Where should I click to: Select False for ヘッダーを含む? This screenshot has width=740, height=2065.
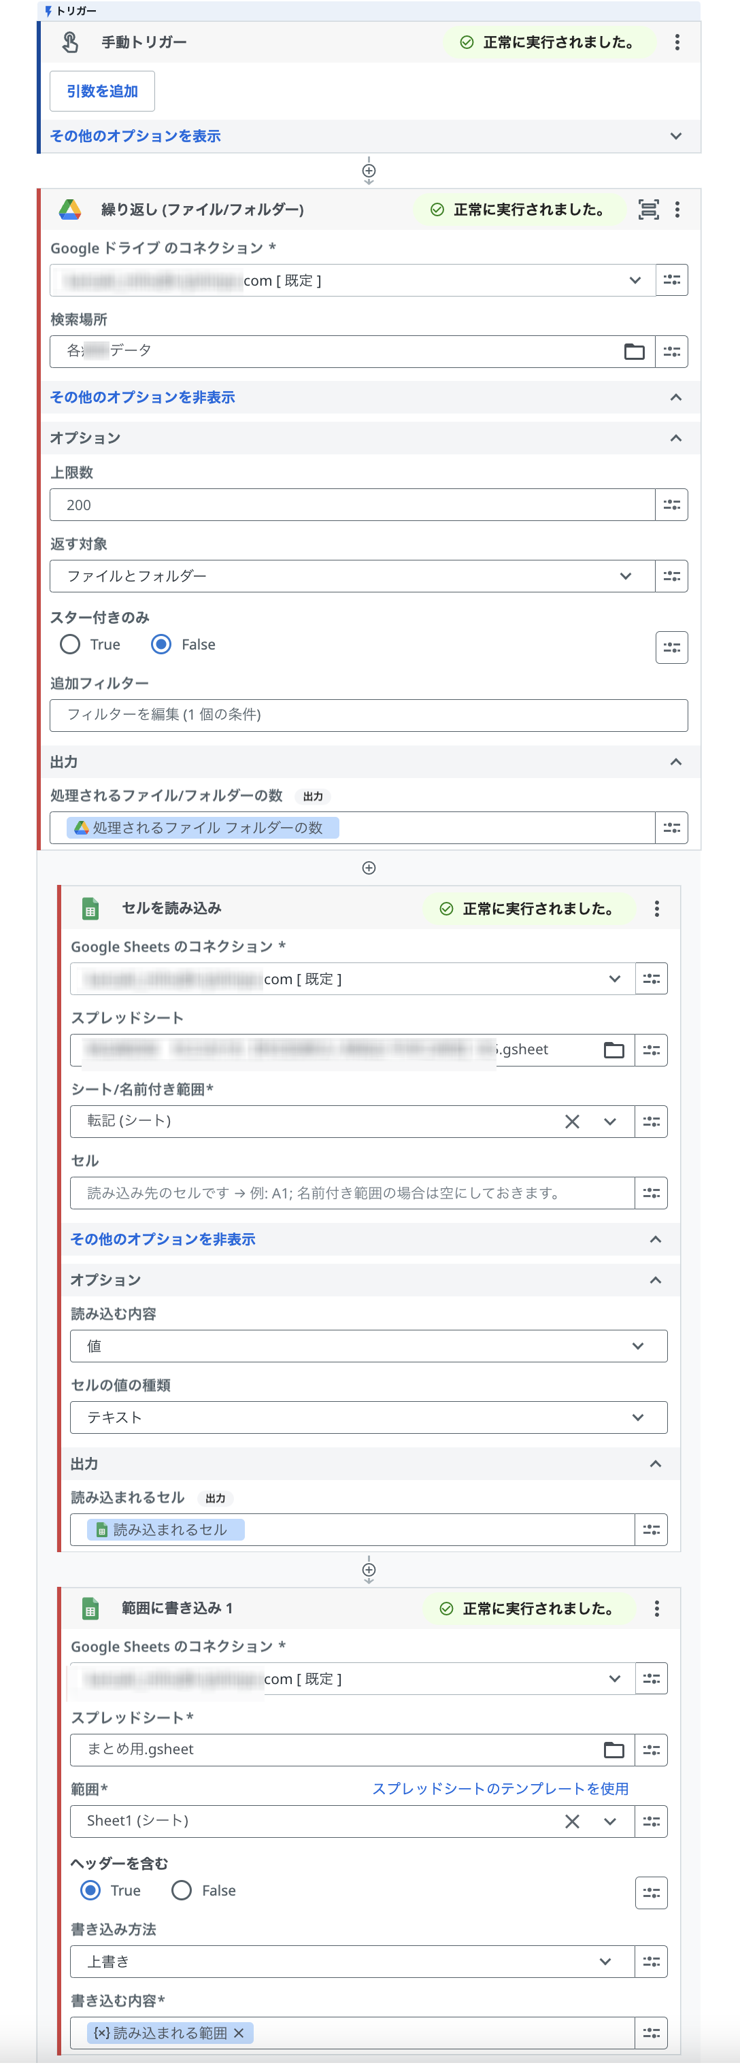(x=182, y=1890)
